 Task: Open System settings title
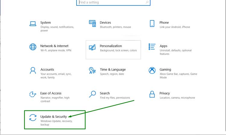[46, 22]
